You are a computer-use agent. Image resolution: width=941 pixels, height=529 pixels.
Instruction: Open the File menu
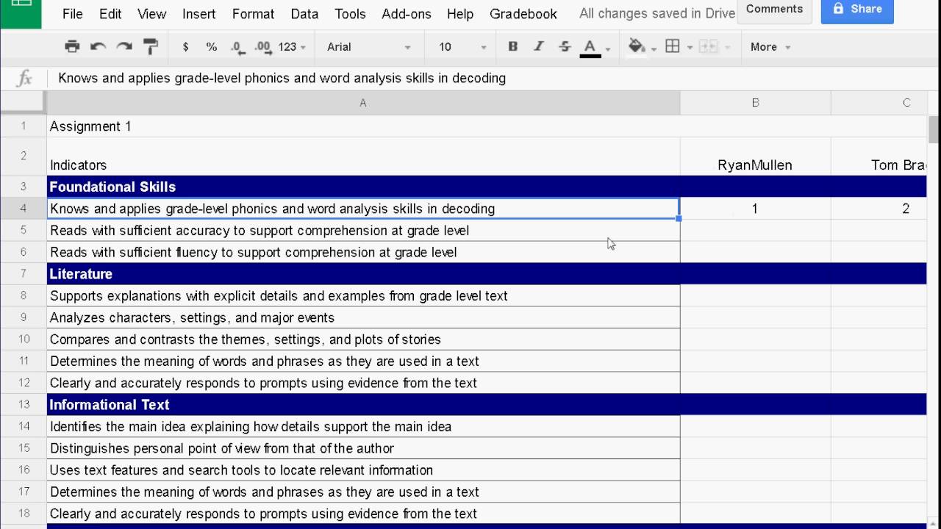click(72, 14)
